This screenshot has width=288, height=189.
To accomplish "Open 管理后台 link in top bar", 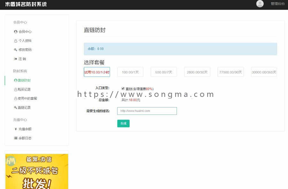I will coord(277,4).
